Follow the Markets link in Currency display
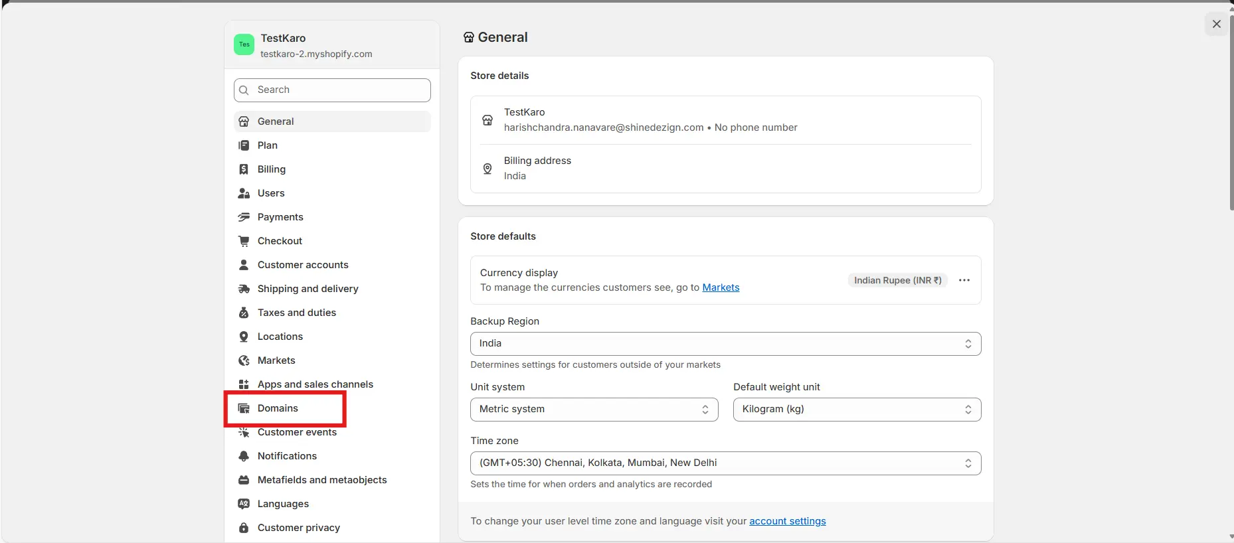This screenshot has height=543, width=1234. (721, 287)
